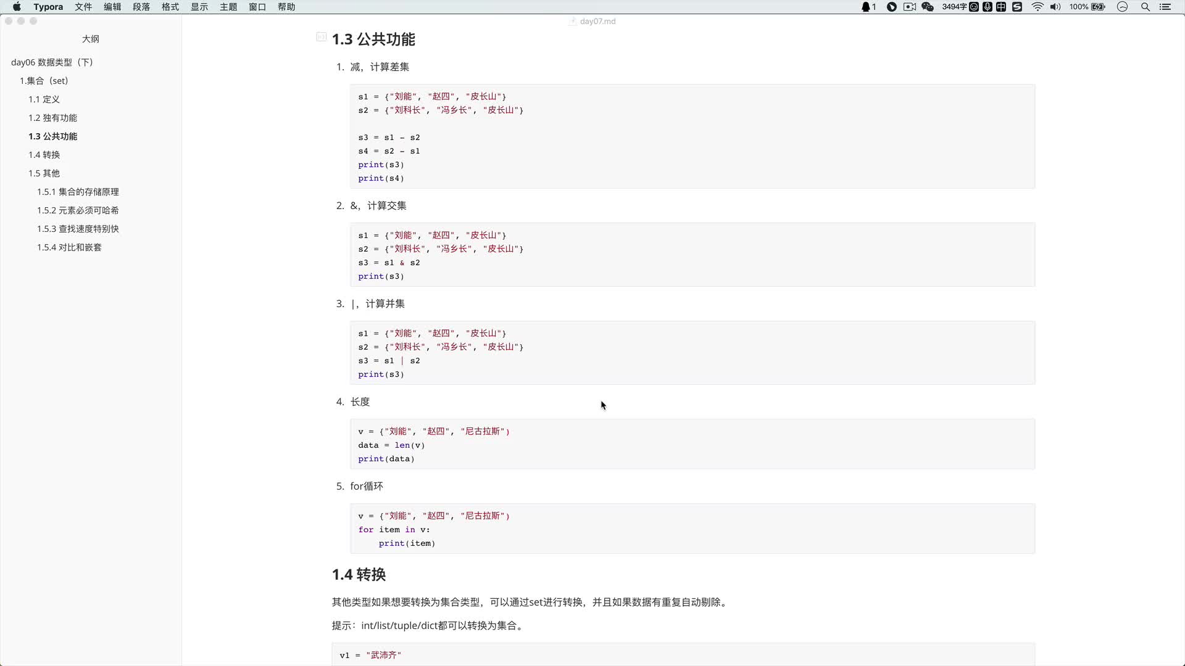Click code line s3 = s1 - s2
The width and height of the screenshot is (1185, 666).
tap(389, 138)
